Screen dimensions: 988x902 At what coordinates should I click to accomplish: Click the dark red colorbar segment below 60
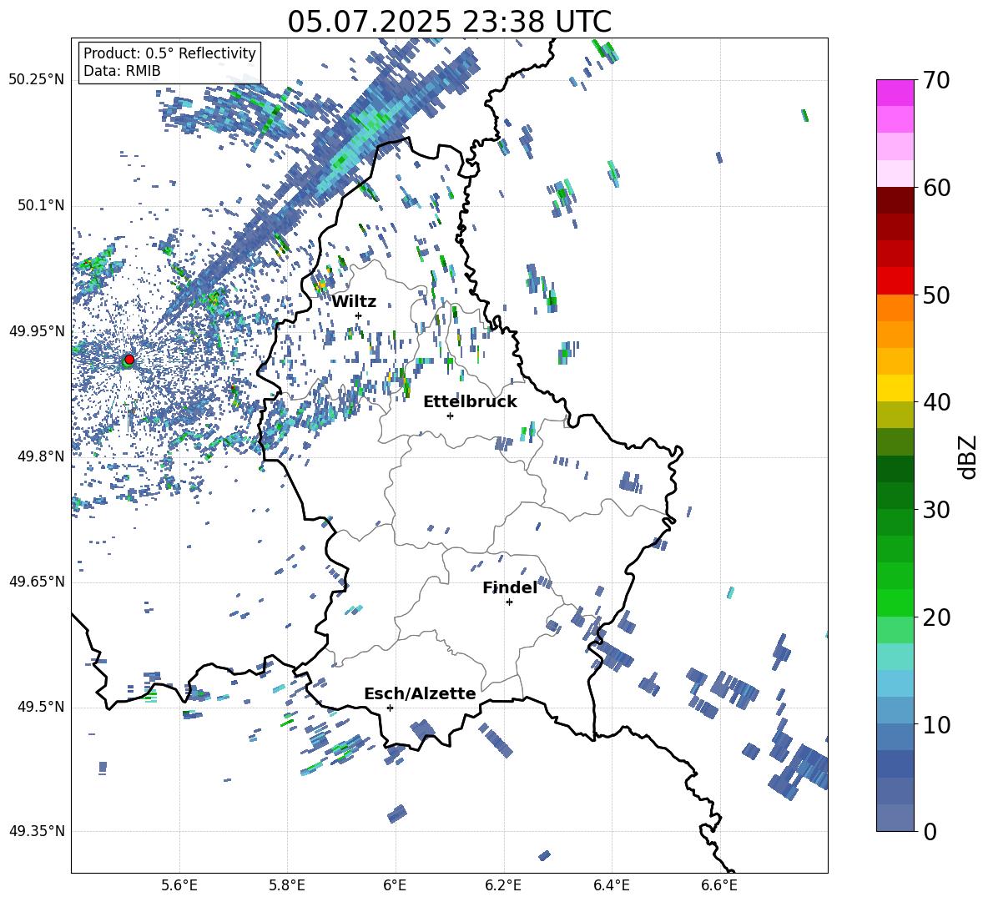coord(895,200)
